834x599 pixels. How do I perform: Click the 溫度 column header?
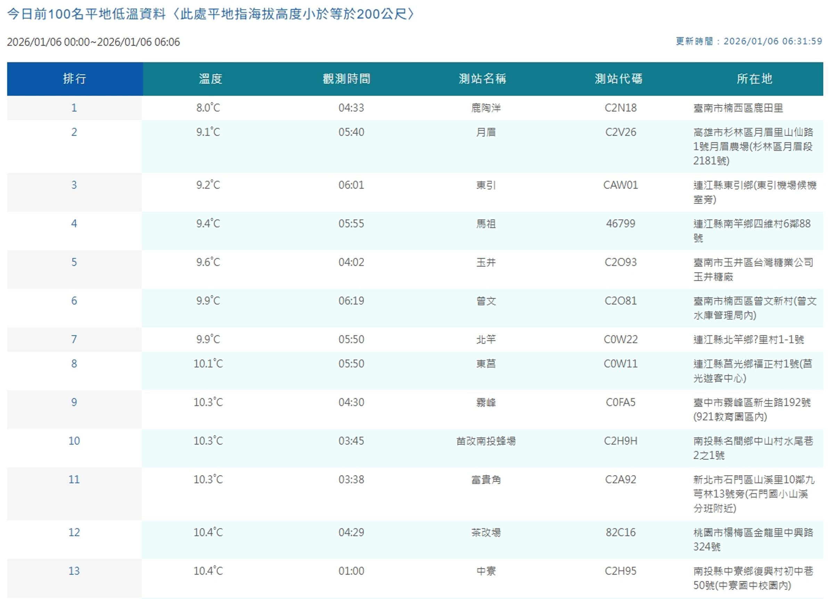tap(210, 78)
